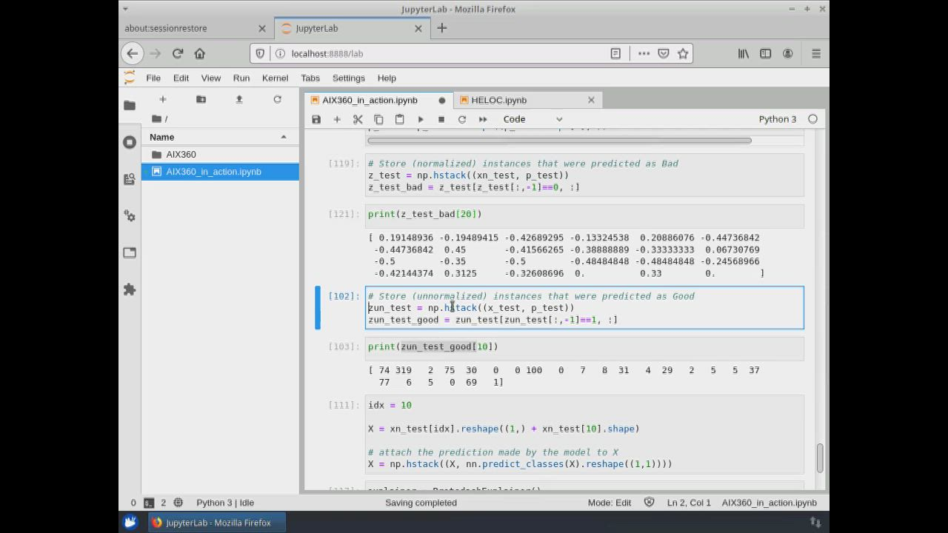Open the Kernel menu
The image size is (948, 533).
[x=275, y=78]
